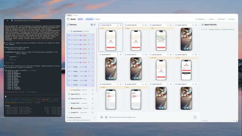The width and height of the screenshot is (242, 136).
Task: Minimize the Tbilisi simulator card
Action: click(x=168, y=25)
